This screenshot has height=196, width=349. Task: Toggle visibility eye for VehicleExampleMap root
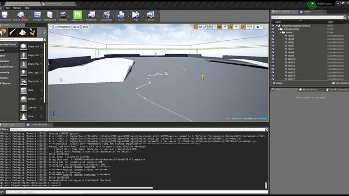273,26
